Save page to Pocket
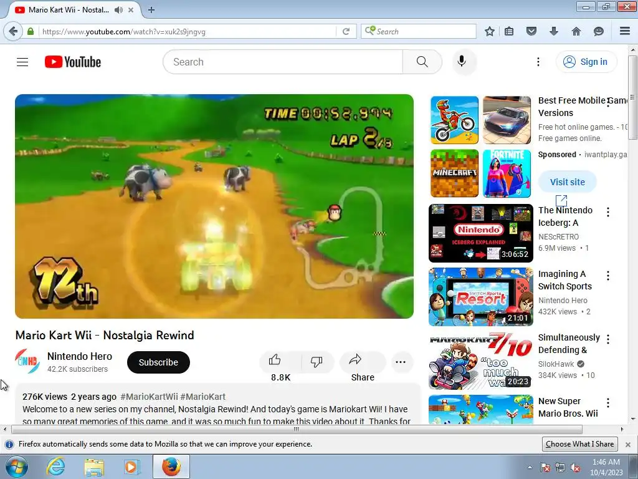The width and height of the screenshot is (638, 479). 531,31
